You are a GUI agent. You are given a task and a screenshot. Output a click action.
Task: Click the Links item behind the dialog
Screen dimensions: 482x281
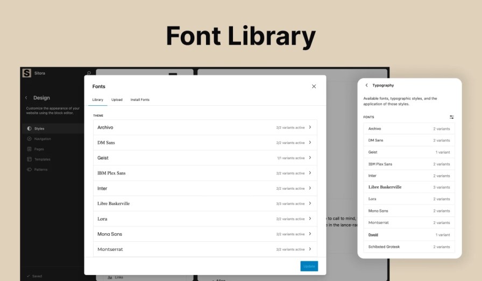119,277
